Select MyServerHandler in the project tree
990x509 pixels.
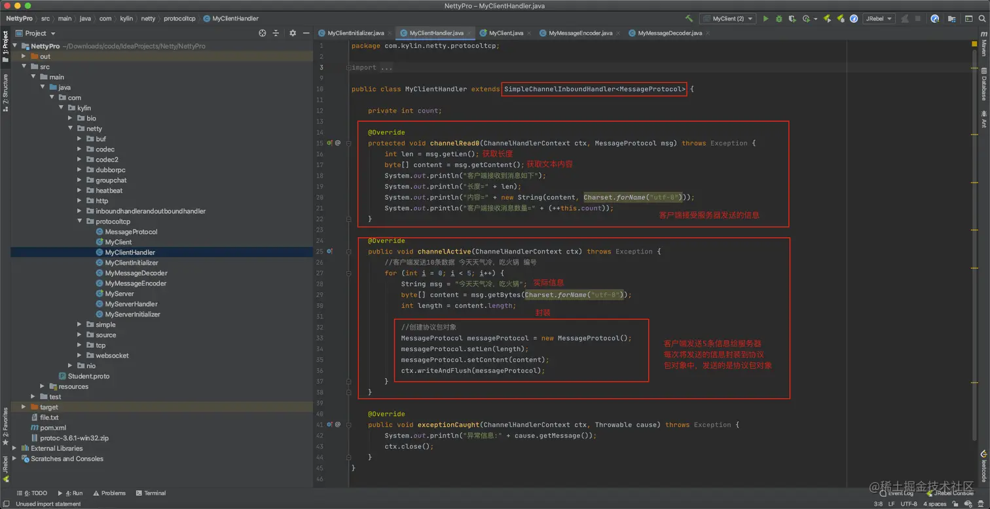click(x=131, y=304)
